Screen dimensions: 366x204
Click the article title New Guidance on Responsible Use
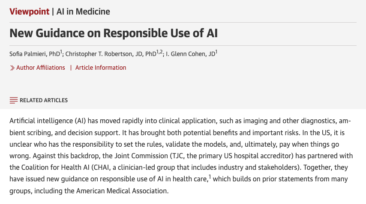(114, 33)
